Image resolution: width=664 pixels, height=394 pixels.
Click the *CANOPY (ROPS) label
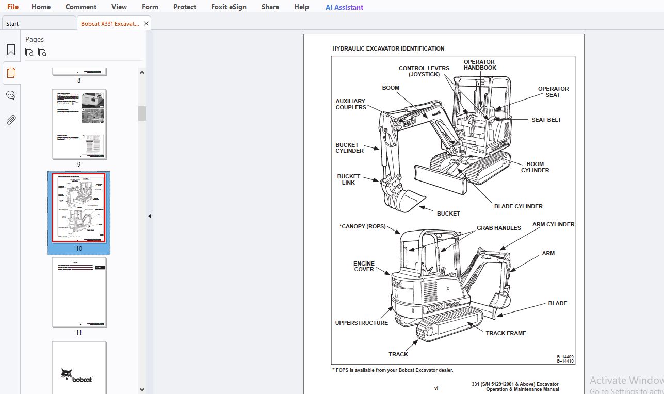pos(362,226)
